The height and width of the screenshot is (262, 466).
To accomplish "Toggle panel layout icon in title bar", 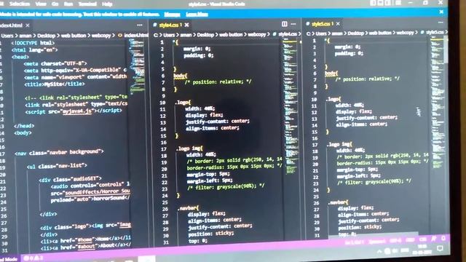I will coord(380,3).
